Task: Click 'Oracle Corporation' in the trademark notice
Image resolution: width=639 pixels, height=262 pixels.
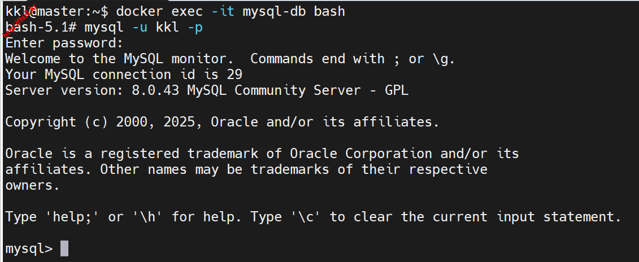Action: tap(361, 154)
